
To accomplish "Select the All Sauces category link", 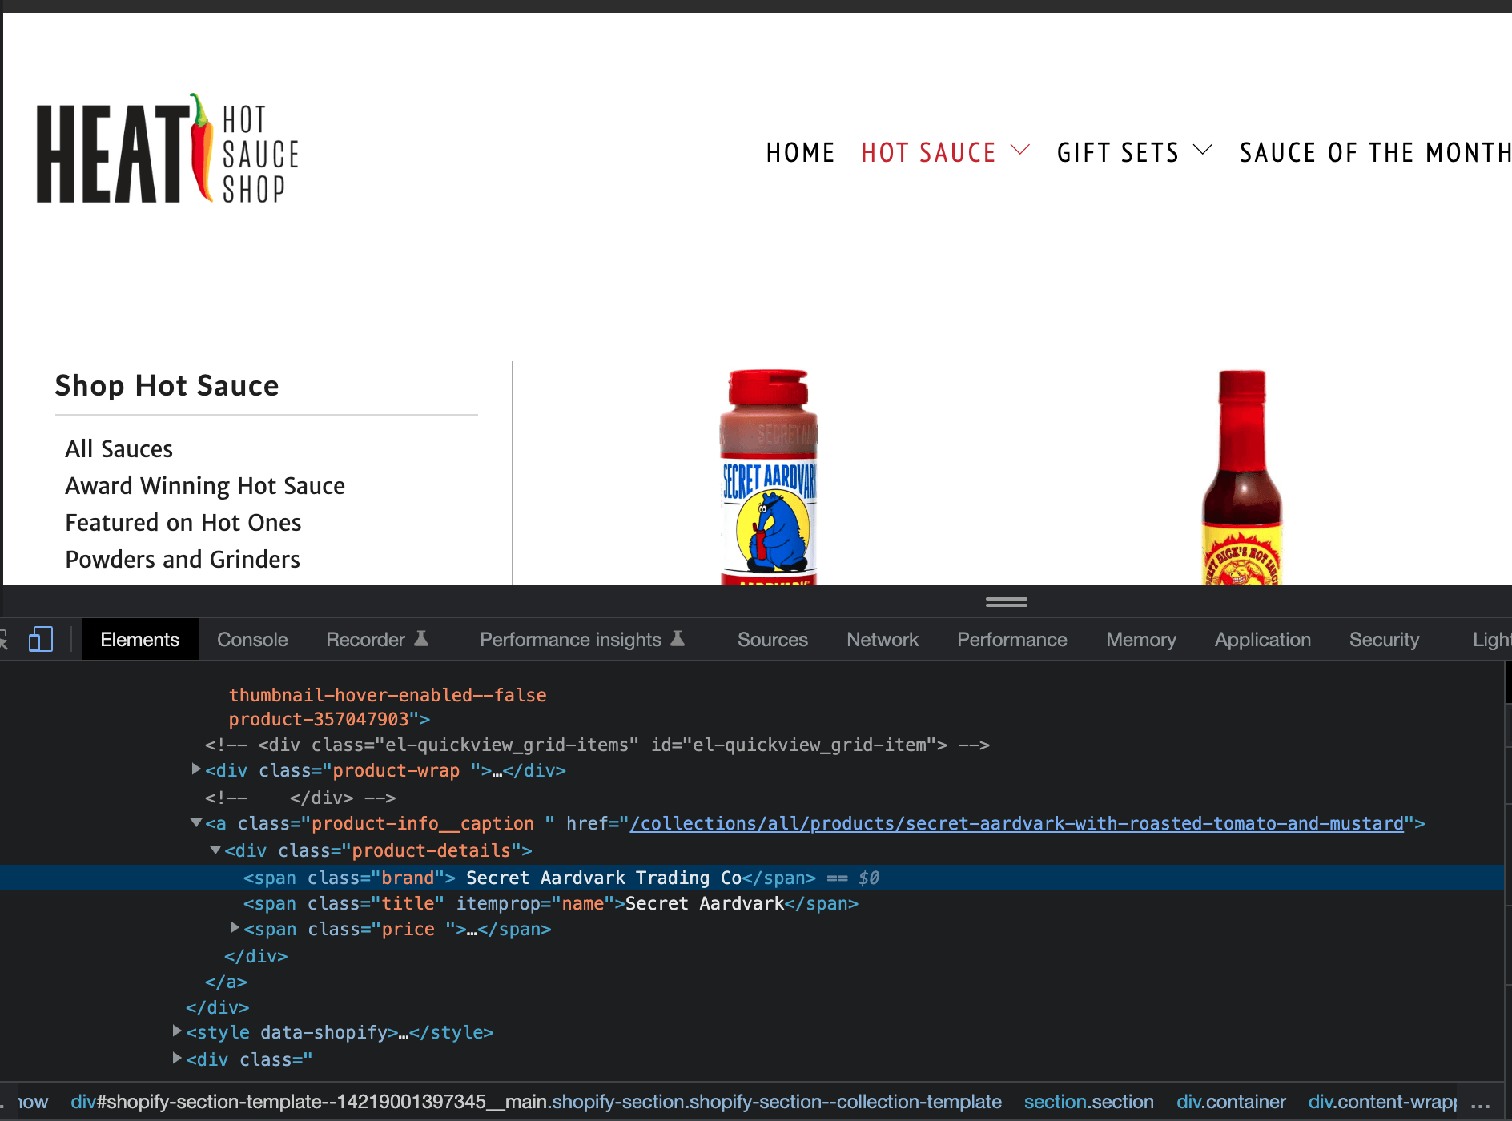I will (x=119, y=448).
